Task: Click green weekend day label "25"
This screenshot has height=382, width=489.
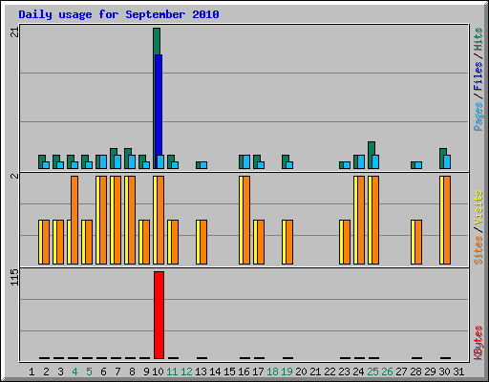Action: (372, 371)
